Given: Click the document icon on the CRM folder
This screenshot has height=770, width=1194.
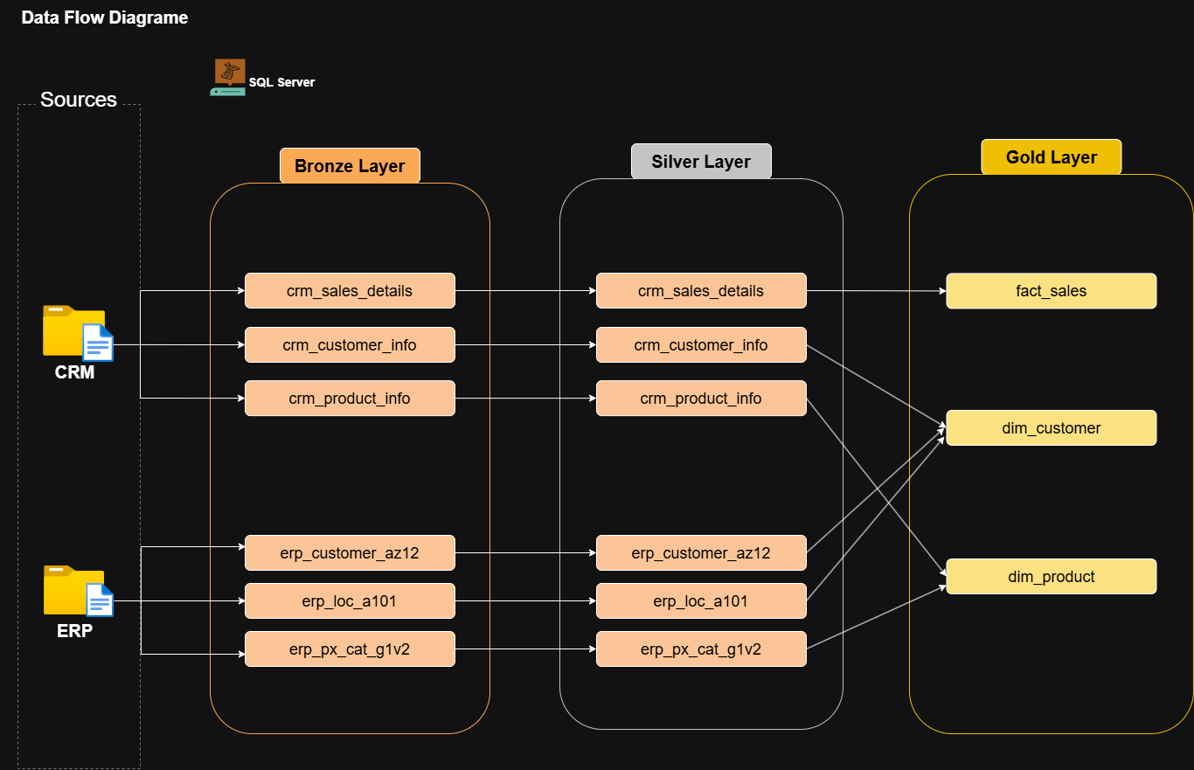Looking at the screenshot, I should pyautogui.click(x=99, y=343).
